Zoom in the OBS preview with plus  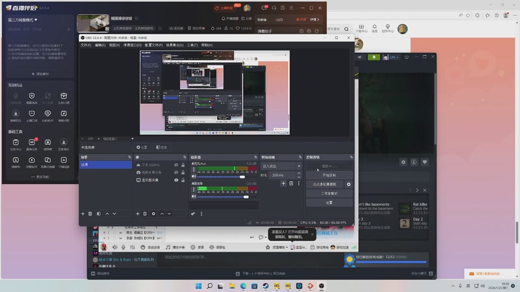(98, 139)
